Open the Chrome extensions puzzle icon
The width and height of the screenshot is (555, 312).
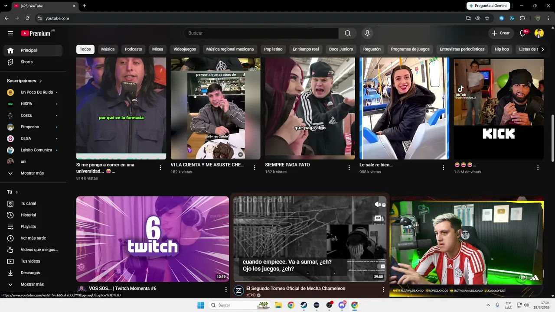pyautogui.click(x=522, y=18)
